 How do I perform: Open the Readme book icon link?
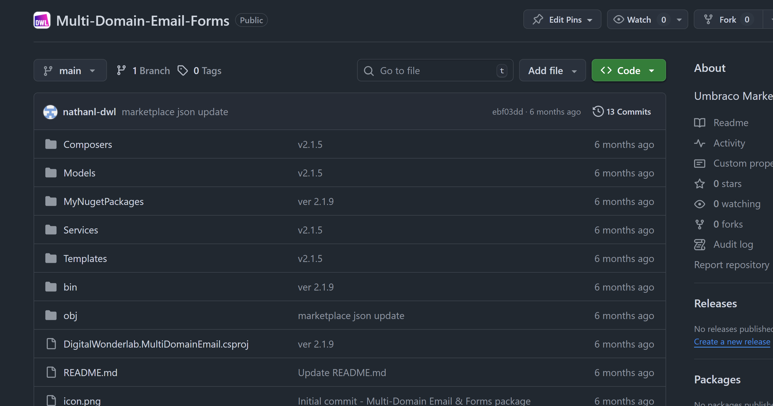[x=699, y=123]
